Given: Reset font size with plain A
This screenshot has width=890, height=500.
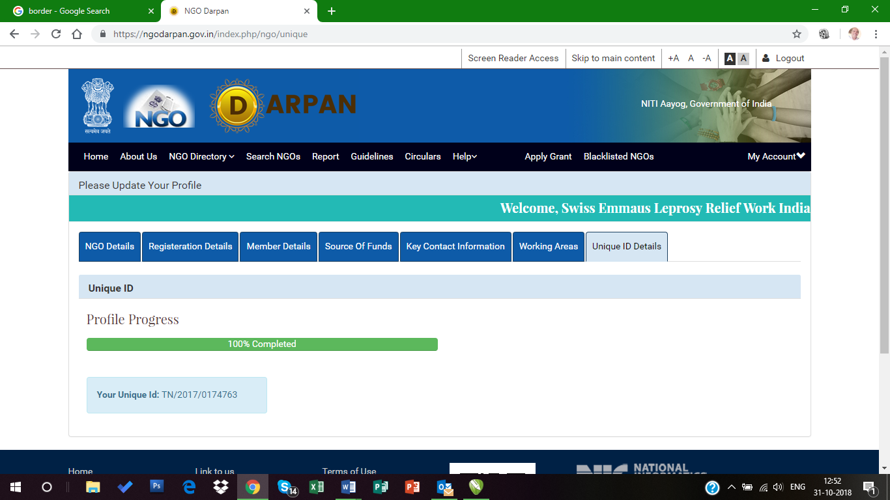Looking at the screenshot, I should [691, 58].
